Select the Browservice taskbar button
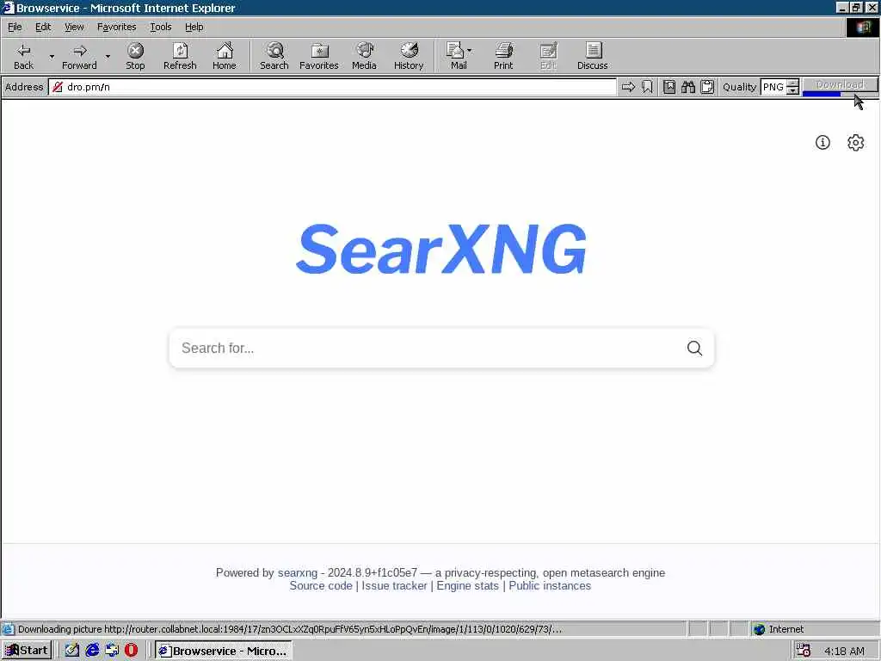The image size is (881, 661). 223,651
